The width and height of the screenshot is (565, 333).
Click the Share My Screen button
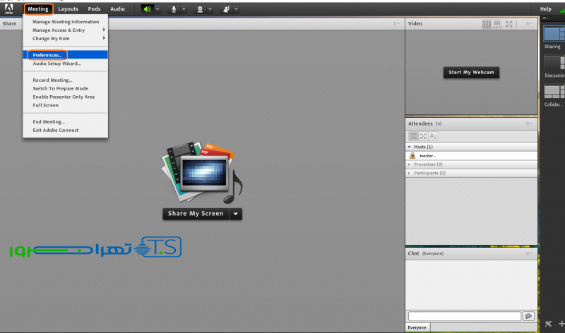(196, 214)
